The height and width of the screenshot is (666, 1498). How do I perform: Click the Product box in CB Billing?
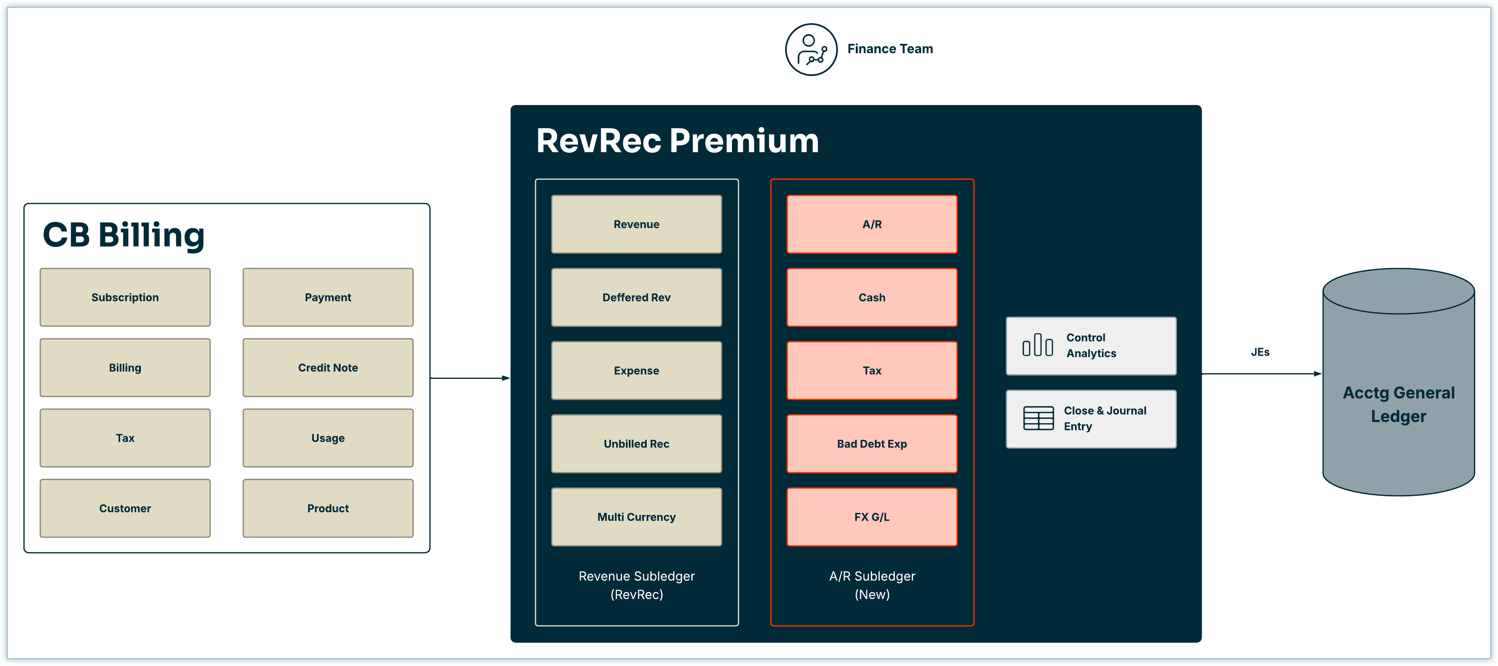[x=328, y=508]
